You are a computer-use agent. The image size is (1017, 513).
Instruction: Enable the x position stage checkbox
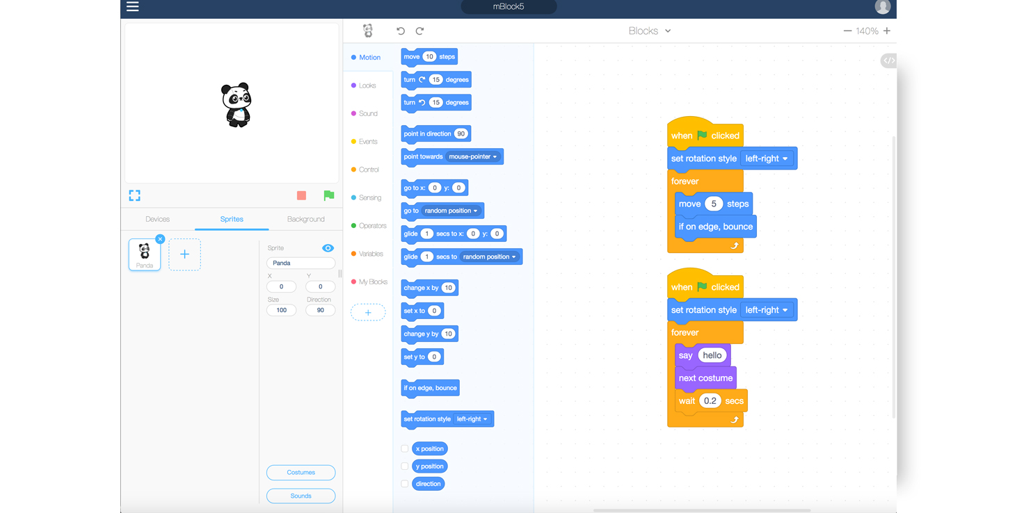click(x=404, y=448)
